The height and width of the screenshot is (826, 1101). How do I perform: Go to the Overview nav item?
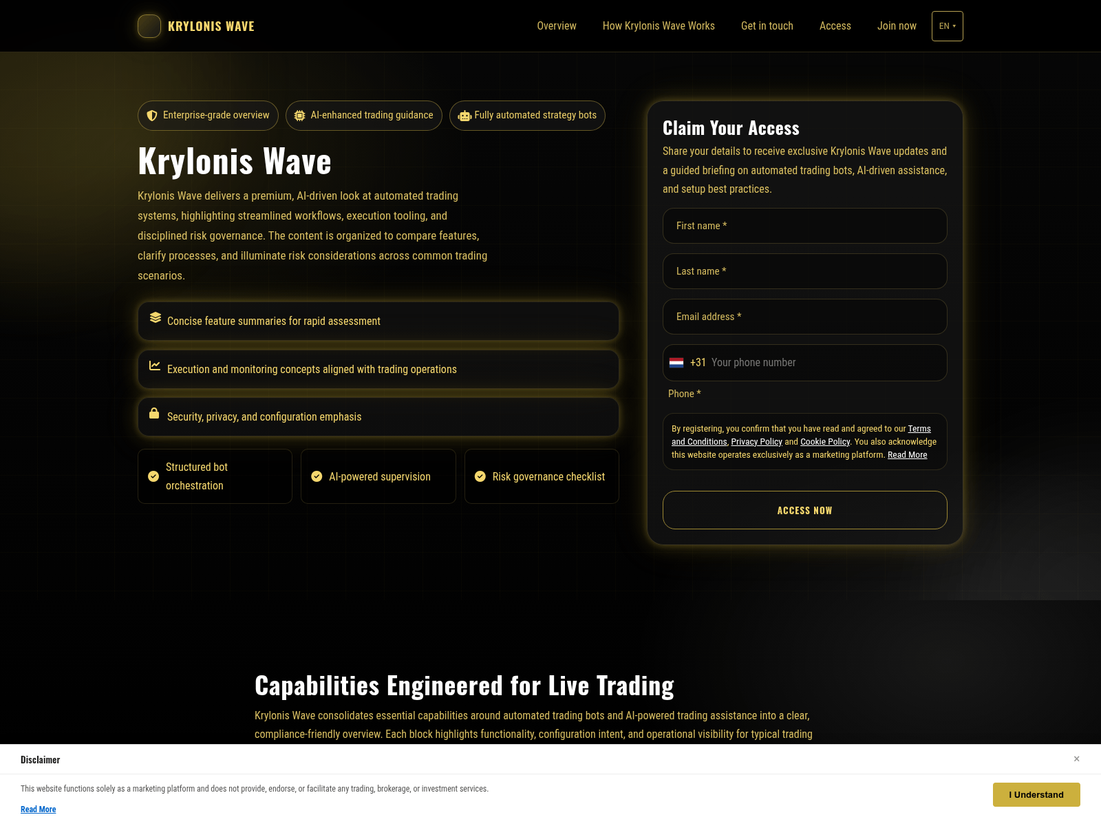[x=557, y=26]
